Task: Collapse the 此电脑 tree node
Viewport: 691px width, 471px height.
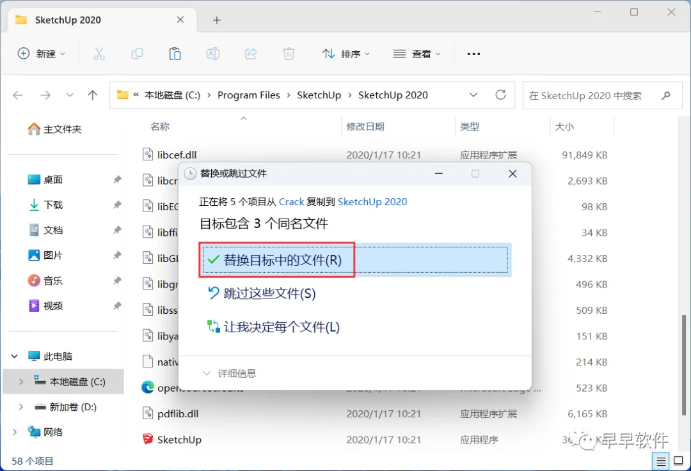Action: pyautogui.click(x=15, y=356)
